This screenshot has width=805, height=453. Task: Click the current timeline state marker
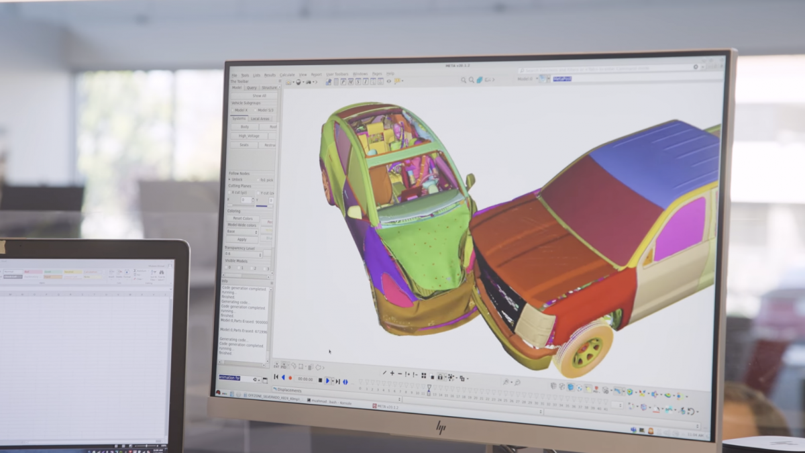[429, 389]
